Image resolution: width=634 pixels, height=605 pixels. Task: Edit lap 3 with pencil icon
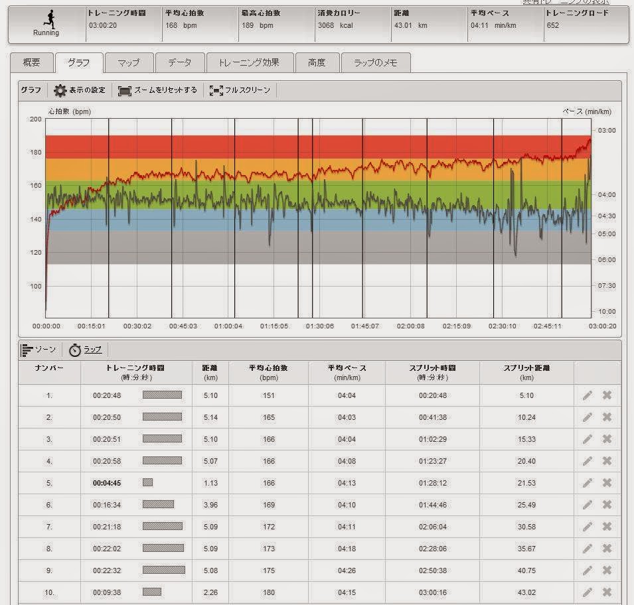click(587, 439)
